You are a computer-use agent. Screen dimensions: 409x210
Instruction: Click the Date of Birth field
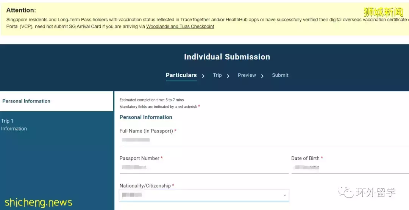pos(348,167)
